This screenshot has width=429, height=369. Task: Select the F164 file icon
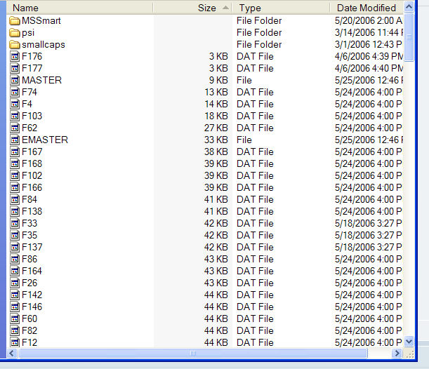click(x=15, y=271)
